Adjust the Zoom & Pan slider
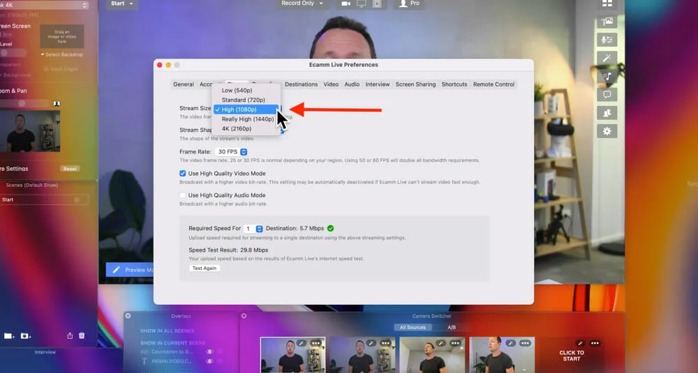Image resolution: width=698 pixels, height=373 pixels. click(22, 103)
